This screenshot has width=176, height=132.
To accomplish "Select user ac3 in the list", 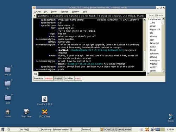I will coord(151,33).
